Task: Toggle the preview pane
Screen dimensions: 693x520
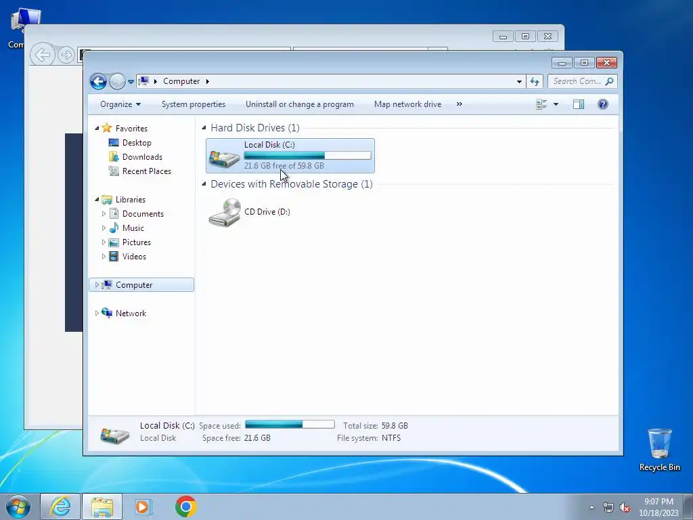Action: click(579, 104)
